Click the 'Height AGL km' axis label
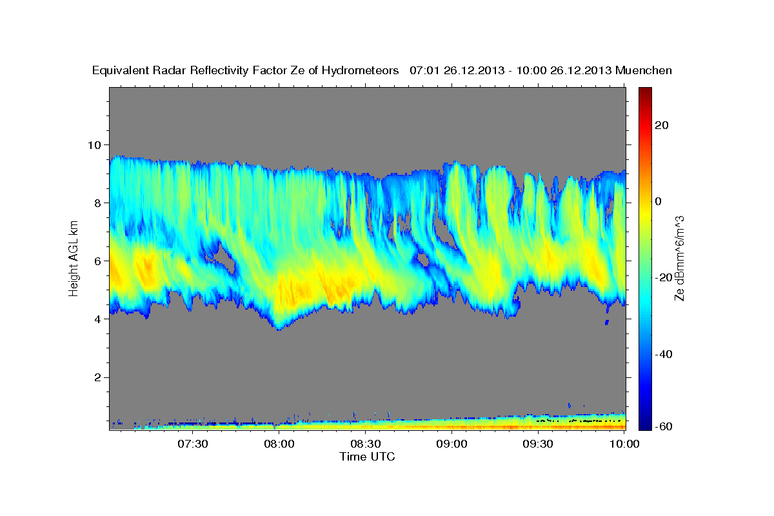 74,259
